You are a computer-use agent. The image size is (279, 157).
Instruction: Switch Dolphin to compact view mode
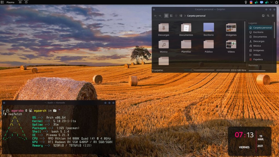171,16
